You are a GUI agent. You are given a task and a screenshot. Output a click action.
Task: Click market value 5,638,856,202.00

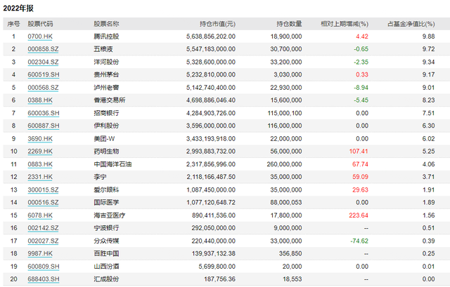point(211,36)
